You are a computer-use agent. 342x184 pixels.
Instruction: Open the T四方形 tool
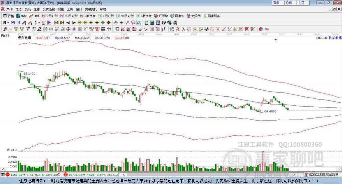(x=106, y=16)
